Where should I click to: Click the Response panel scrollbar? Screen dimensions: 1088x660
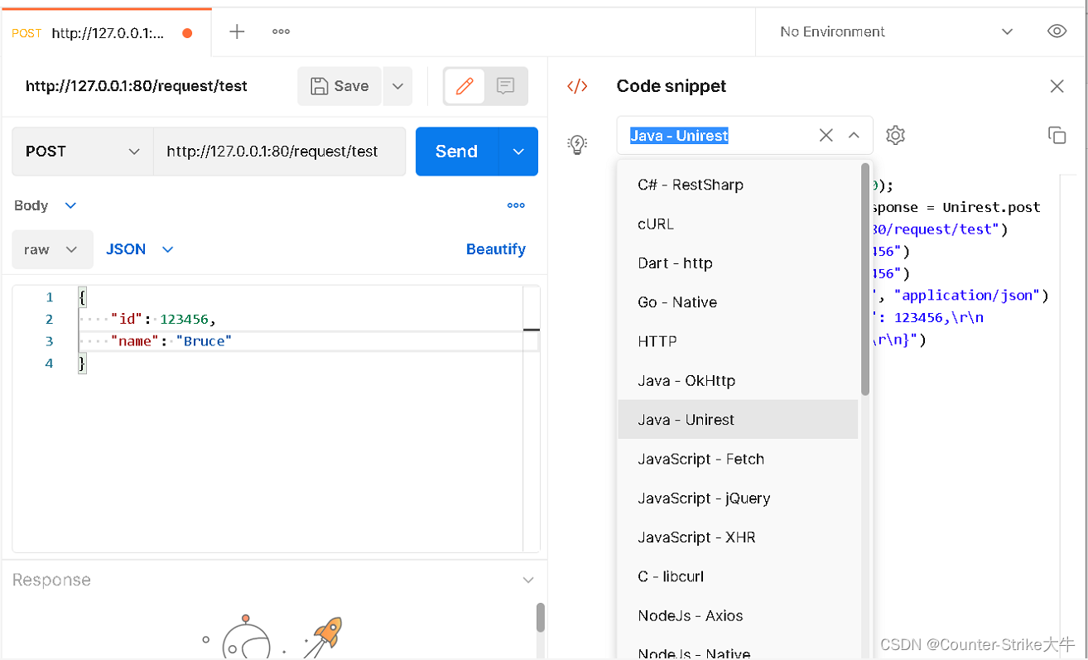(540, 617)
